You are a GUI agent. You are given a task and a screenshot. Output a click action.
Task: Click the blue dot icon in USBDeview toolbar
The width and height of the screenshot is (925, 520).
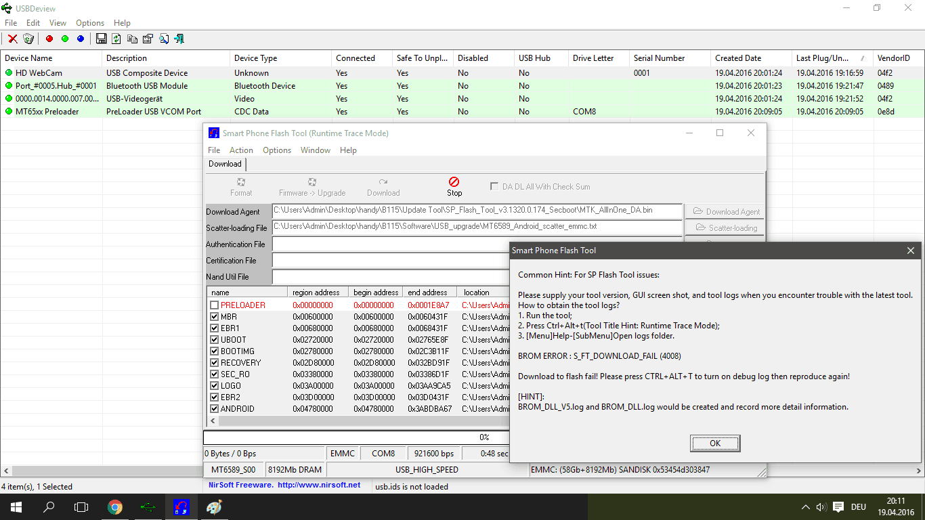click(x=81, y=39)
